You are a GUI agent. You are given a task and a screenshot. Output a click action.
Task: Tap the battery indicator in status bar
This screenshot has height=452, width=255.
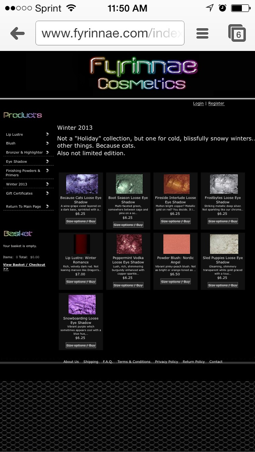241,8
